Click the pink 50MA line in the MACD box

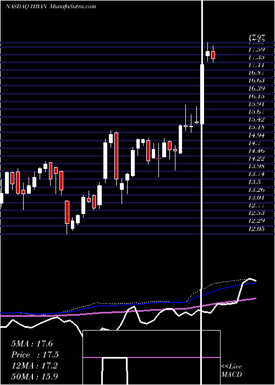click(x=151, y=358)
